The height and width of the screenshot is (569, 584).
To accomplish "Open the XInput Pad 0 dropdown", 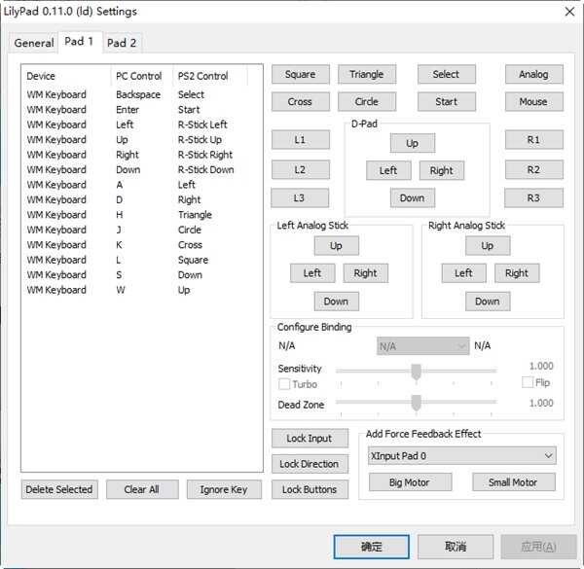I will (x=461, y=455).
